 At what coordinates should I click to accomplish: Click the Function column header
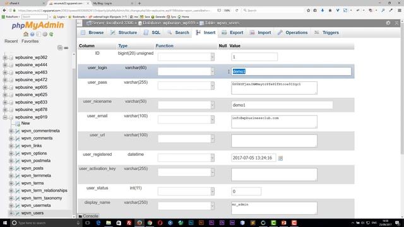pyautogui.click(x=164, y=46)
